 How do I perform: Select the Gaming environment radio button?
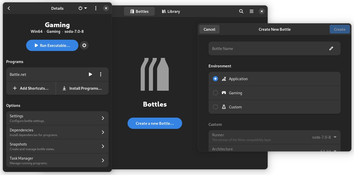click(215, 93)
